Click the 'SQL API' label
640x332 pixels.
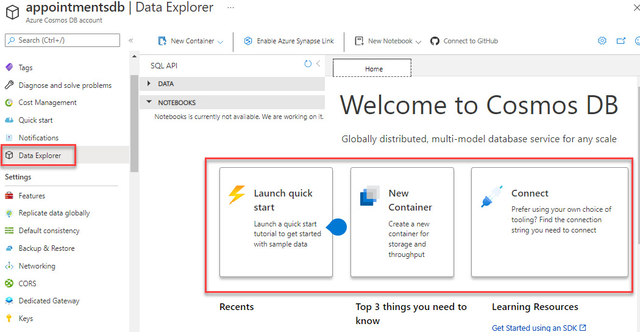pyautogui.click(x=164, y=65)
